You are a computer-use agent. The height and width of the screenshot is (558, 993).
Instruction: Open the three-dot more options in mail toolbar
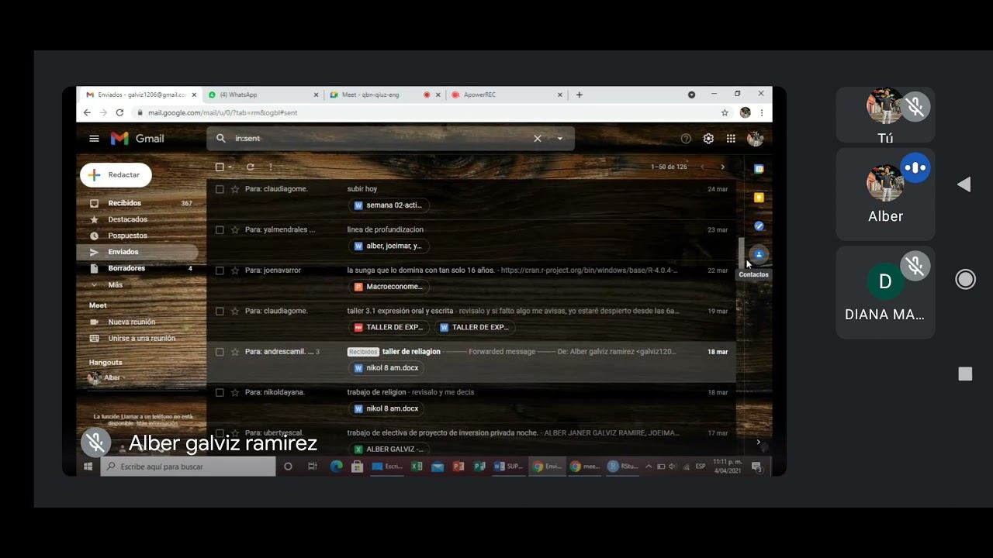coord(270,167)
